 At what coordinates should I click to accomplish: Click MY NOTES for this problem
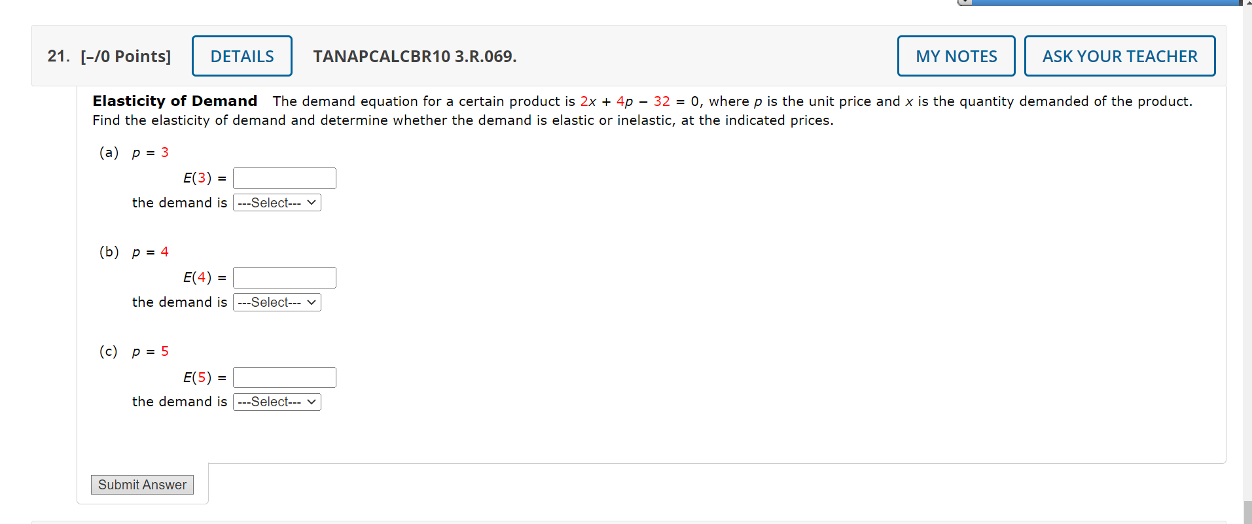point(956,56)
